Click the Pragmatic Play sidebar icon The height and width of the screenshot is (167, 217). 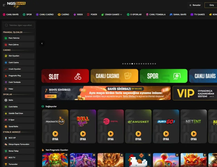point(6,76)
